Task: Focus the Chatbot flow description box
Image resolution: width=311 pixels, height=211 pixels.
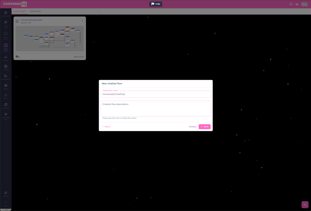Action: coord(155,108)
